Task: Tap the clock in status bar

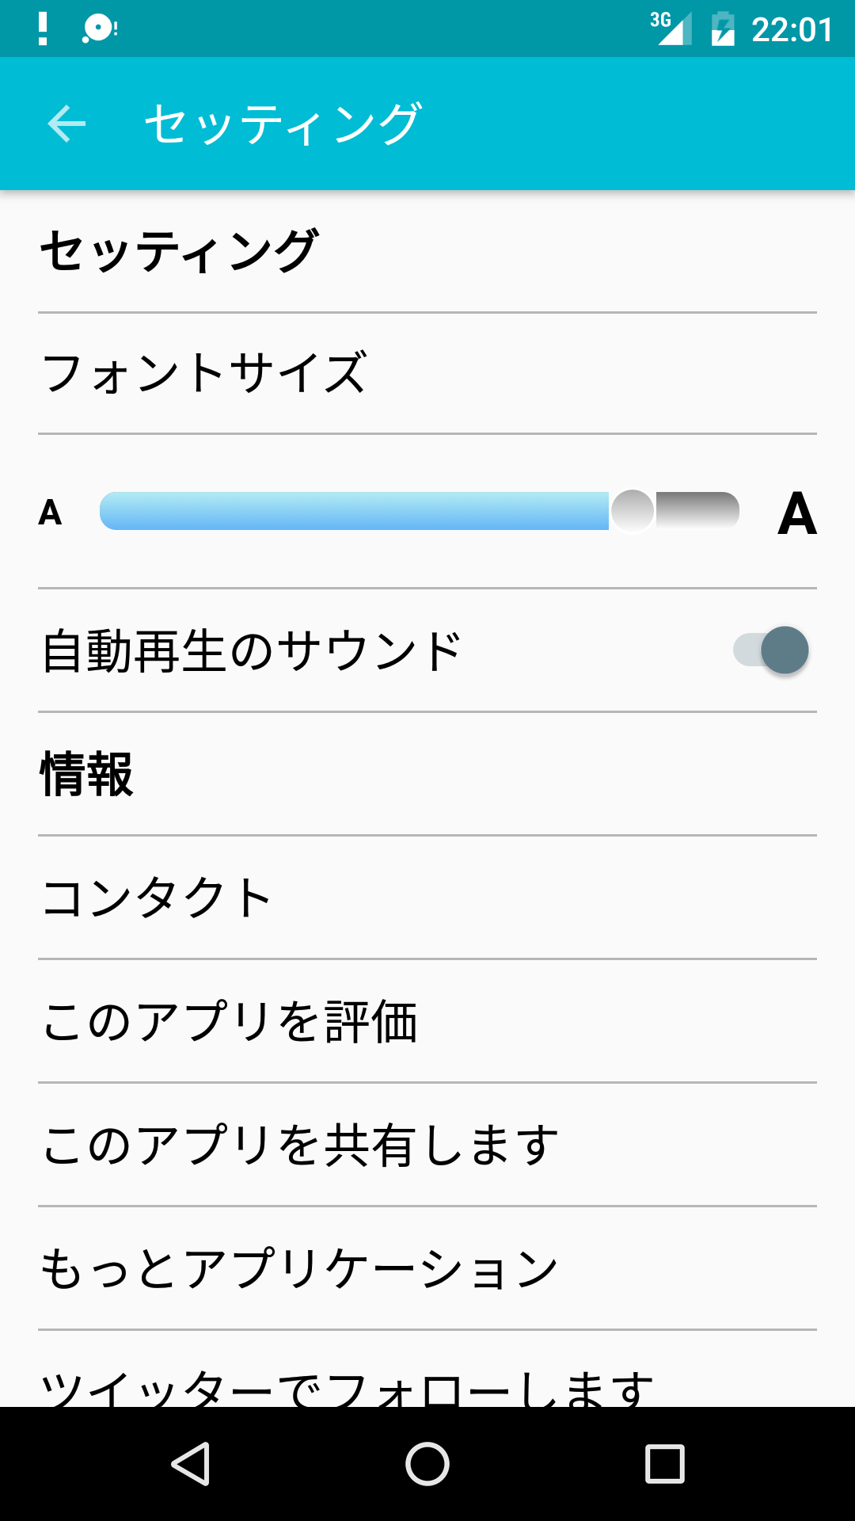Action: tap(792, 30)
